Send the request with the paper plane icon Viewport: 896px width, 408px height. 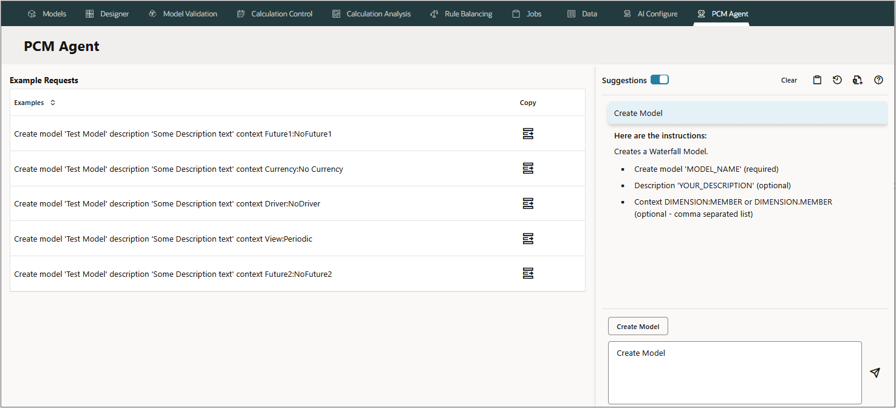(875, 373)
